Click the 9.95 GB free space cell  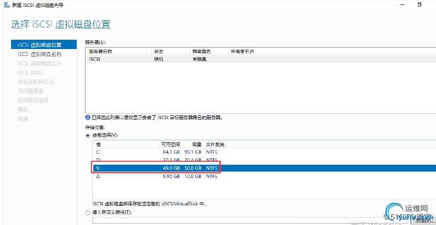(x=172, y=176)
